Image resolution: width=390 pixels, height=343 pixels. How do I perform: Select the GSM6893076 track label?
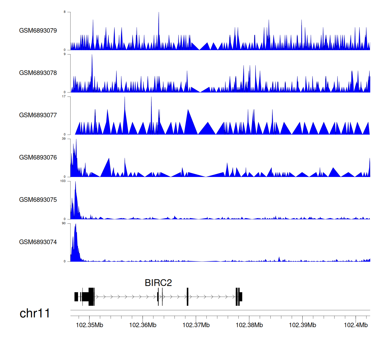38,157
